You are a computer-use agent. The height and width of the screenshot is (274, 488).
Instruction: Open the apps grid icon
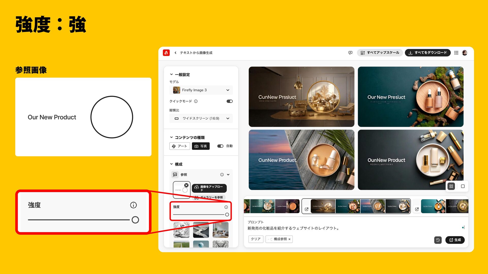pos(456,53)
